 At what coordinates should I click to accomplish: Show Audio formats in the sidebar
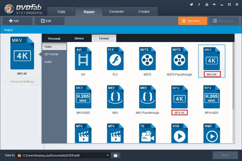pyautogui.click(x=48, y=61)
